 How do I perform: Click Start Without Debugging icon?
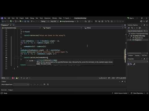(x=78, y=21)
